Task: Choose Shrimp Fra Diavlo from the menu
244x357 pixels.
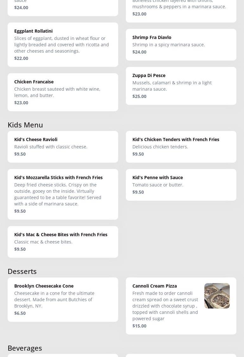Action: (x=181, y=44)
